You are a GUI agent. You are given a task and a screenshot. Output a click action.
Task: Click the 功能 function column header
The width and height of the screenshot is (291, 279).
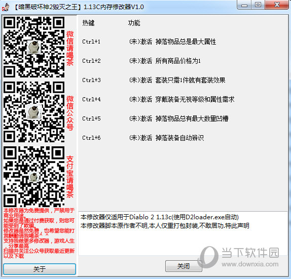[x=134, y=23]
